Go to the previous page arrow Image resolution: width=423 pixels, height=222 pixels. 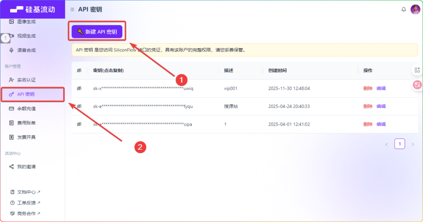(x=387, y=145)
